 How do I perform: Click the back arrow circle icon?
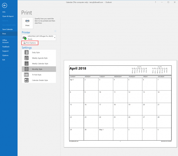(x=4, y=5)
